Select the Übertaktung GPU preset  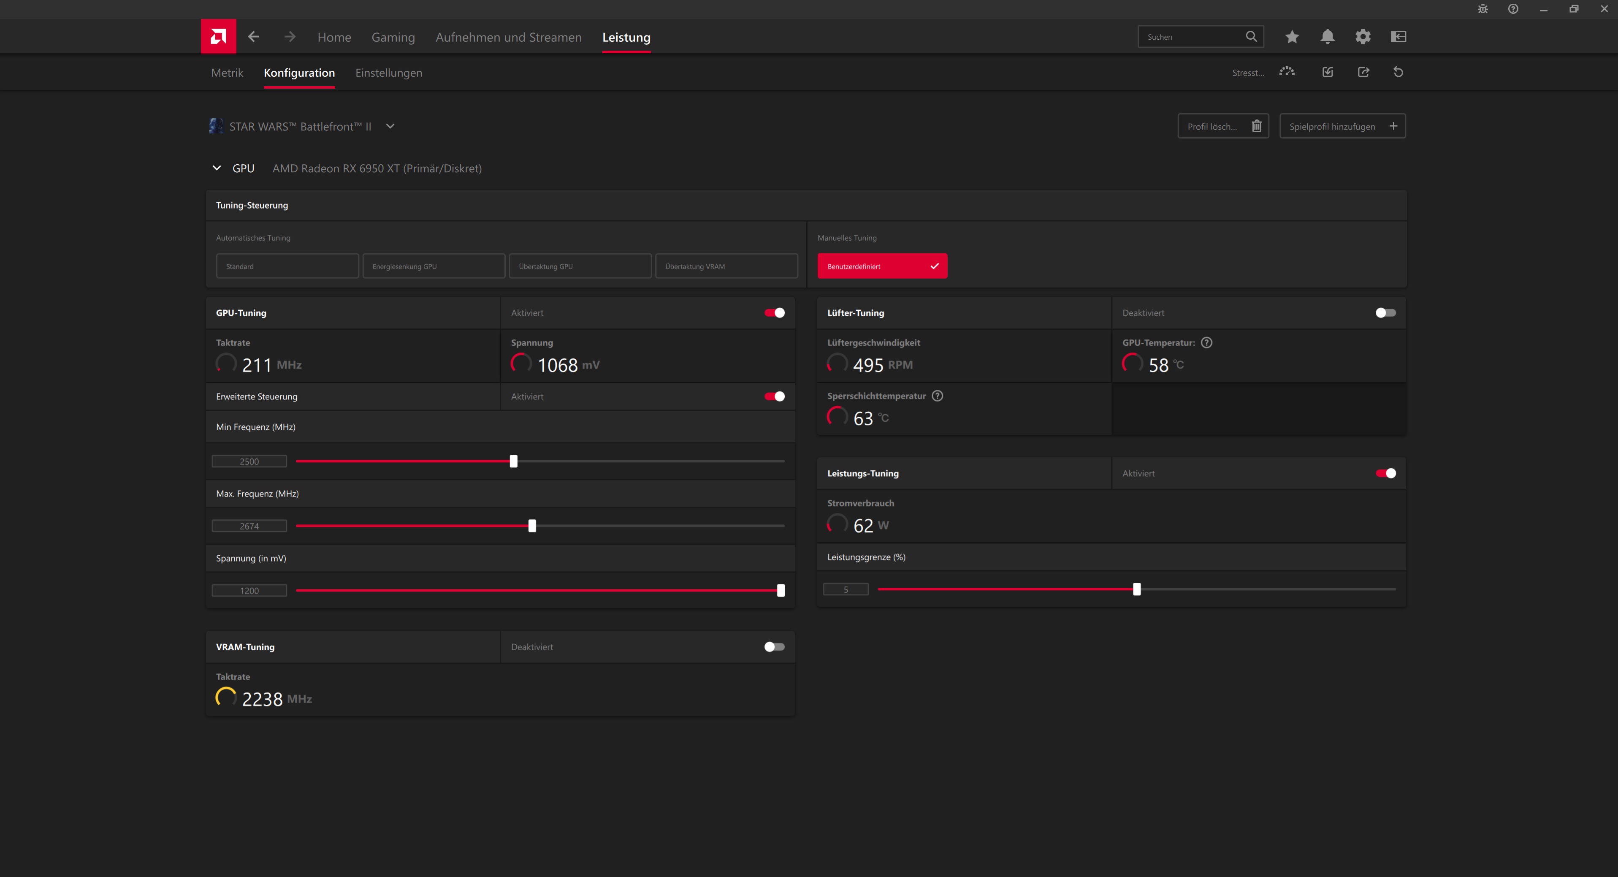579,266
